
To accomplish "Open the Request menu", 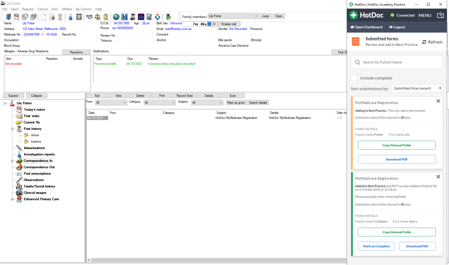I will click(28, 9).
